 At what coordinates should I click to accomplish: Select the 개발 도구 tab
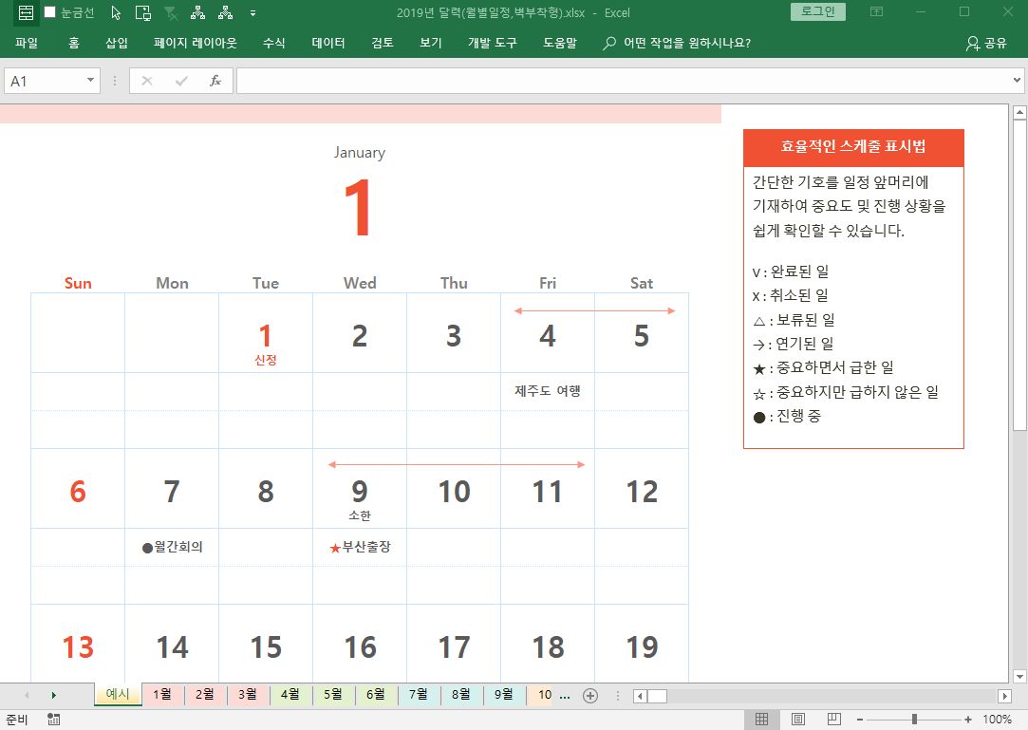coord(493,44)
